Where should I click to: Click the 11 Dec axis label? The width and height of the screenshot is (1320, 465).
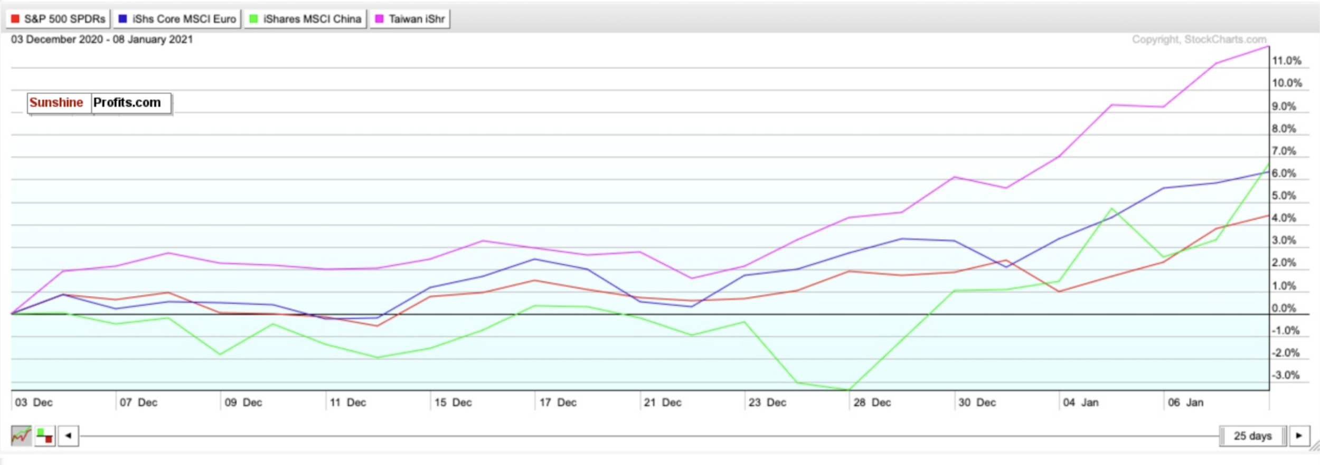(x=348, y=403)
